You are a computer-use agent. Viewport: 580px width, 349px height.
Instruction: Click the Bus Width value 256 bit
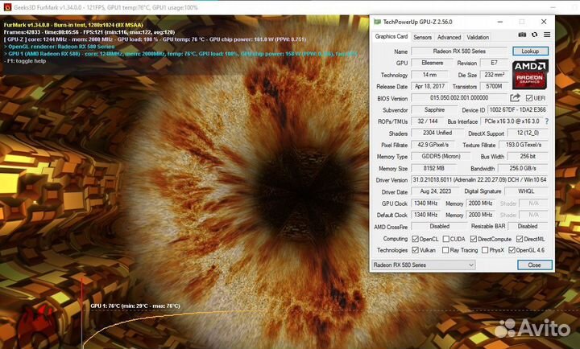click(528, 156)
